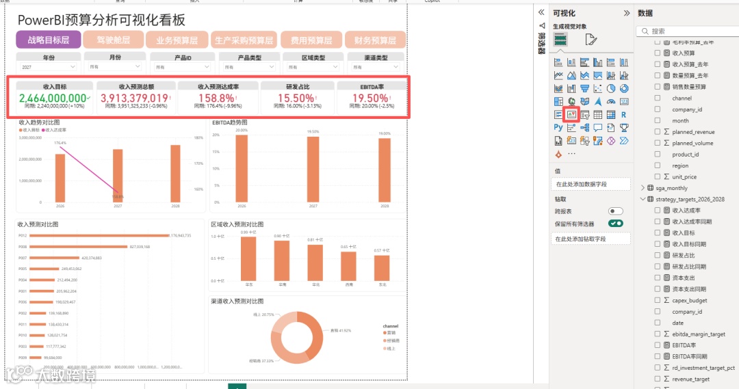Select the scatter chart visual icon
739x389 pixels.
(597, 88)
